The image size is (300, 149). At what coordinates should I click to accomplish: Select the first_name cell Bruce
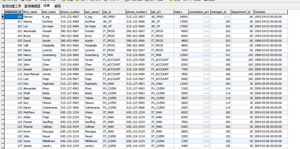(32, 36)
